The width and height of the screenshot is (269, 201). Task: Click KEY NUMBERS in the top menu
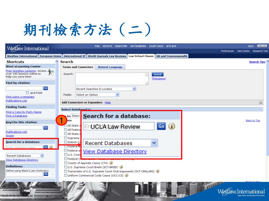138,46
